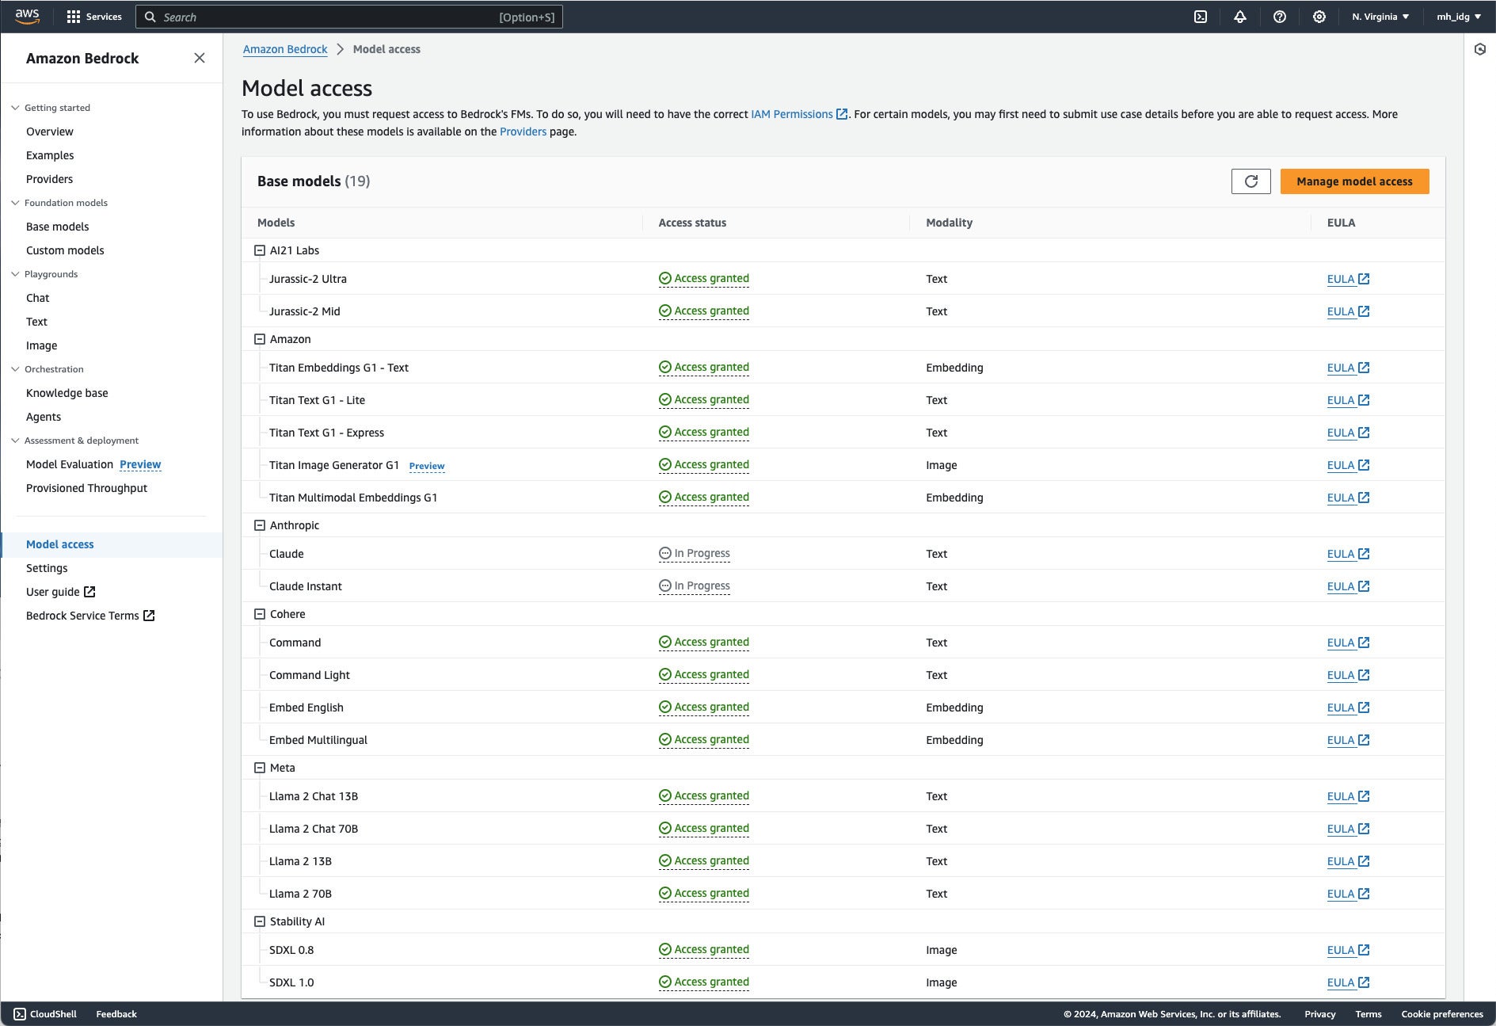Viewport: 1496px width, 1026px height.
Task: Open the Providers link in description
Action: [523, 132]
